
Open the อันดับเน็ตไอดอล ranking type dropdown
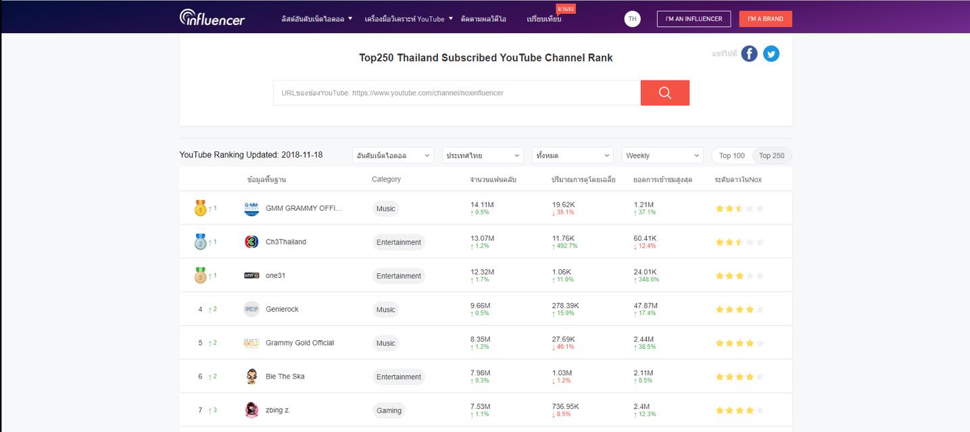coord(393,155)
